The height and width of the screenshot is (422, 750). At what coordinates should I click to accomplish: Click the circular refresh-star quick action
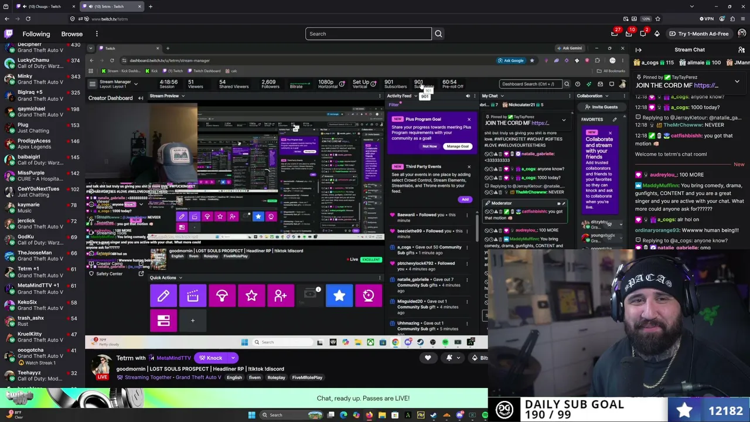(369, 296)
